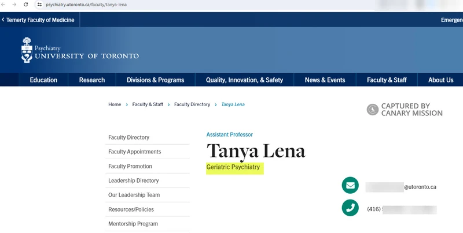Screen dimensions: 463x233
Task: Click Faculty Directory breadcrumb link
Action: pyautogui.click(x=192, y=104)
